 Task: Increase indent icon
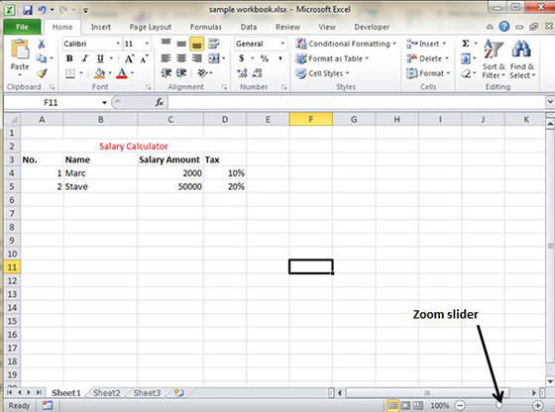point(181,73)
